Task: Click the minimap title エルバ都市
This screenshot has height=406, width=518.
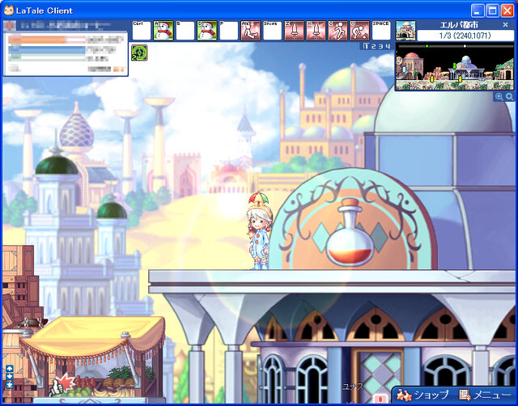Action: [459, 25]
